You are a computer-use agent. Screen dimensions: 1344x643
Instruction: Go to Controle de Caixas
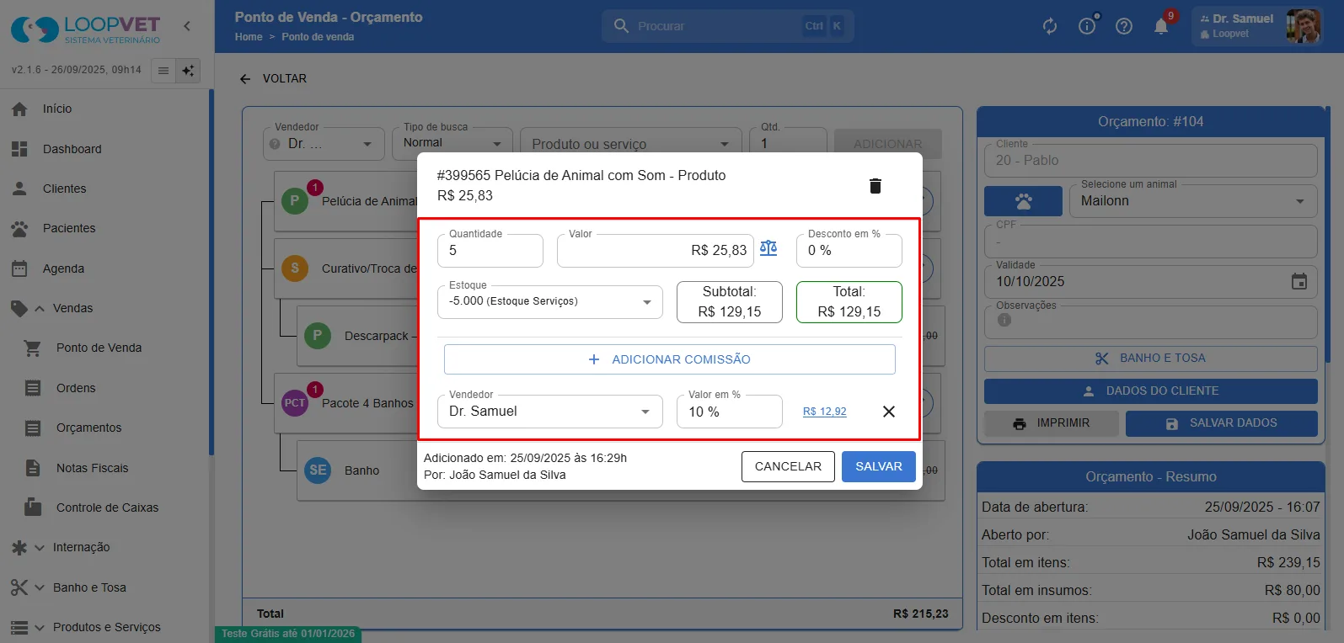[x=107, y=507]
